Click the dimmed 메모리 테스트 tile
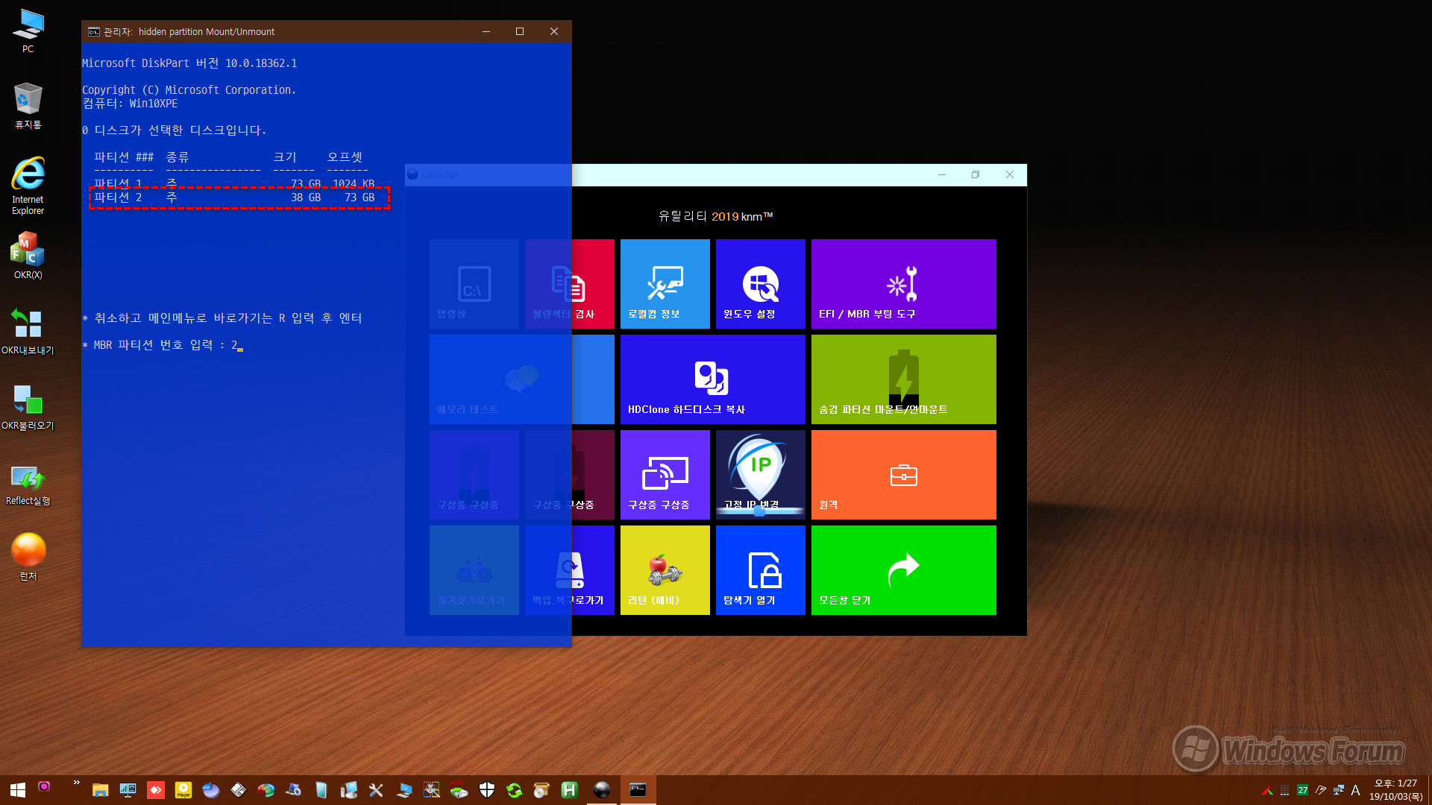Screen dimensions: 1432x805 coord(521,379)
